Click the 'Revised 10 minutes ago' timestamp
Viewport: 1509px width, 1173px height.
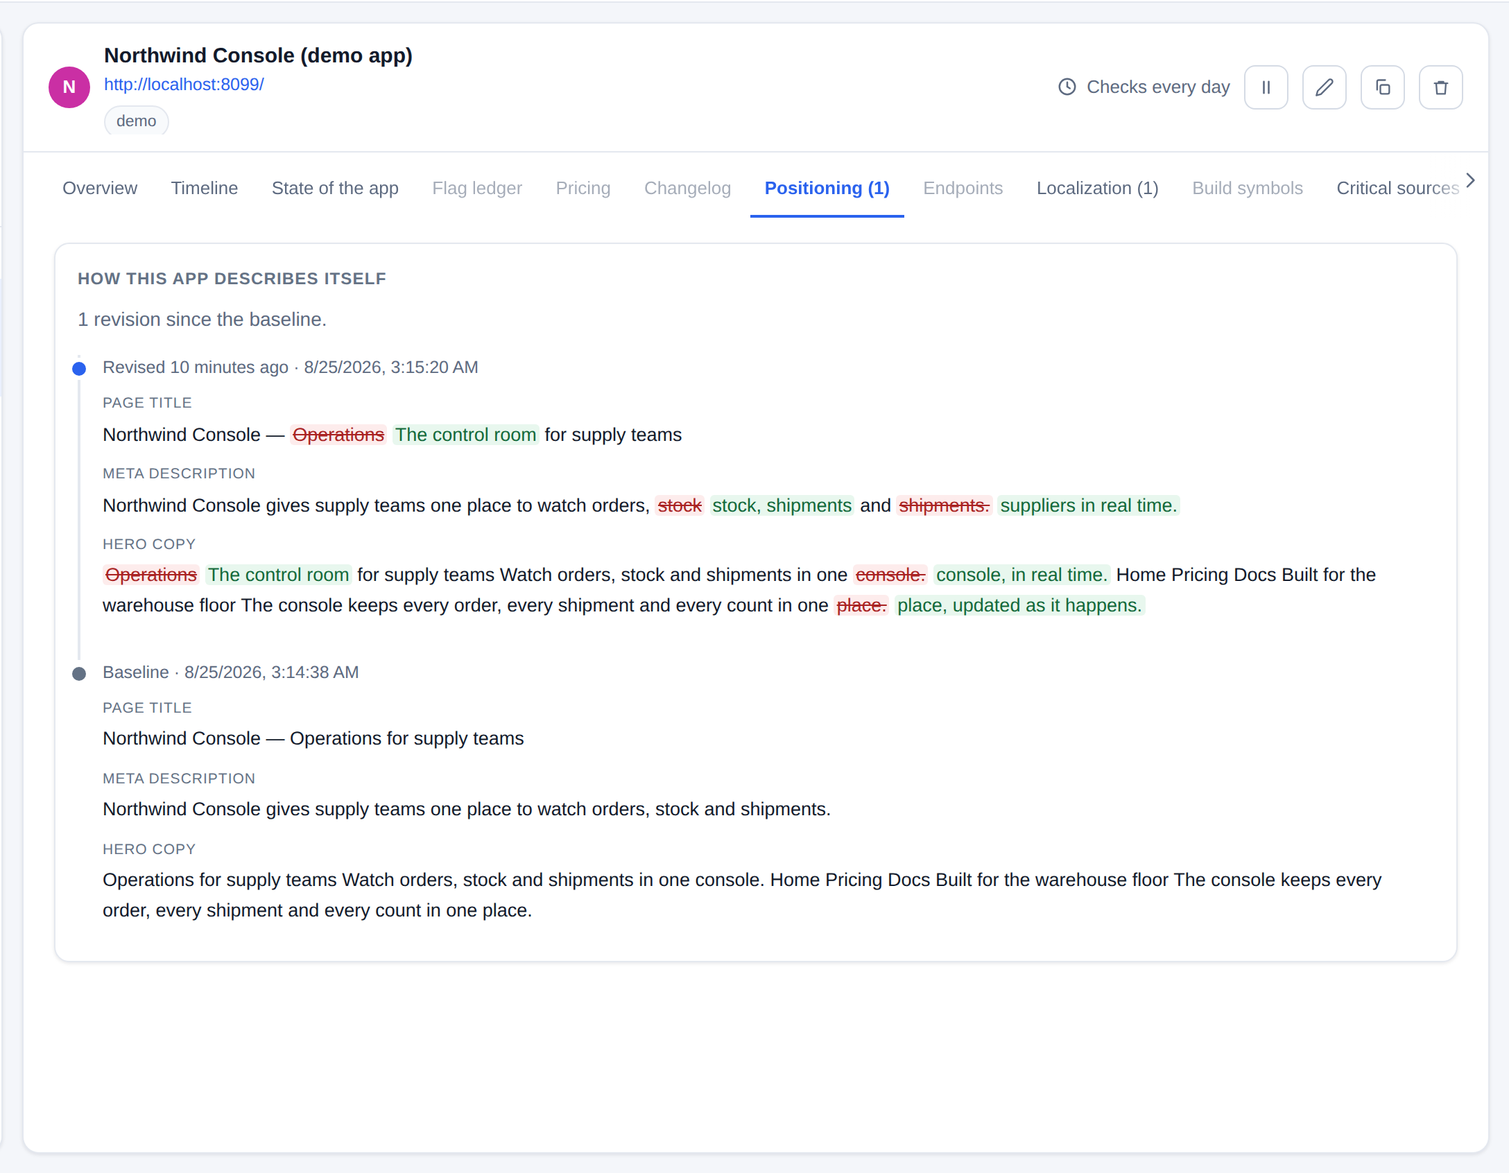(x=196, y=367)
